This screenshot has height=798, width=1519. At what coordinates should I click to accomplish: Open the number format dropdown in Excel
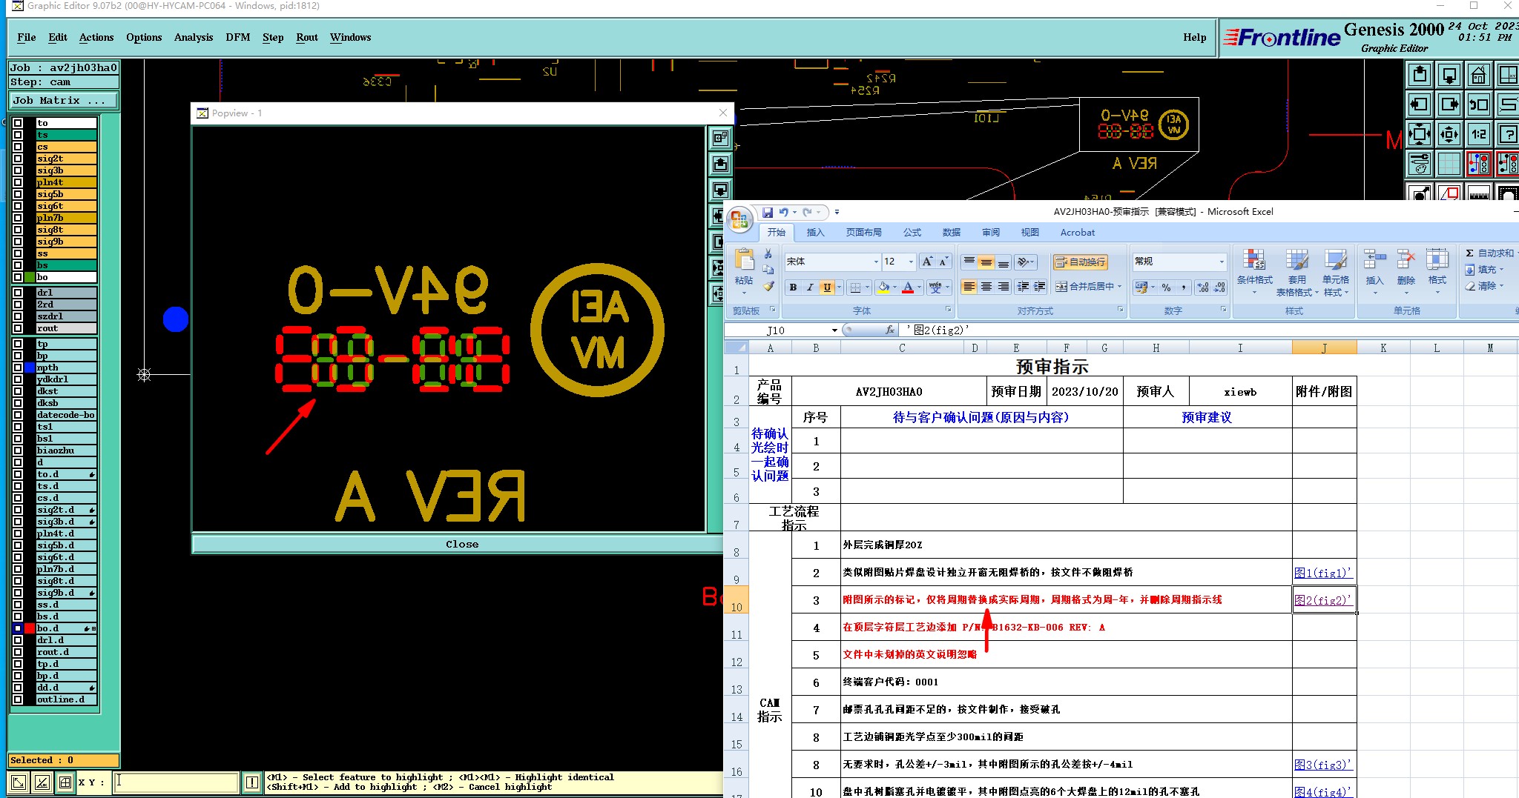(x=1222, y=262)
